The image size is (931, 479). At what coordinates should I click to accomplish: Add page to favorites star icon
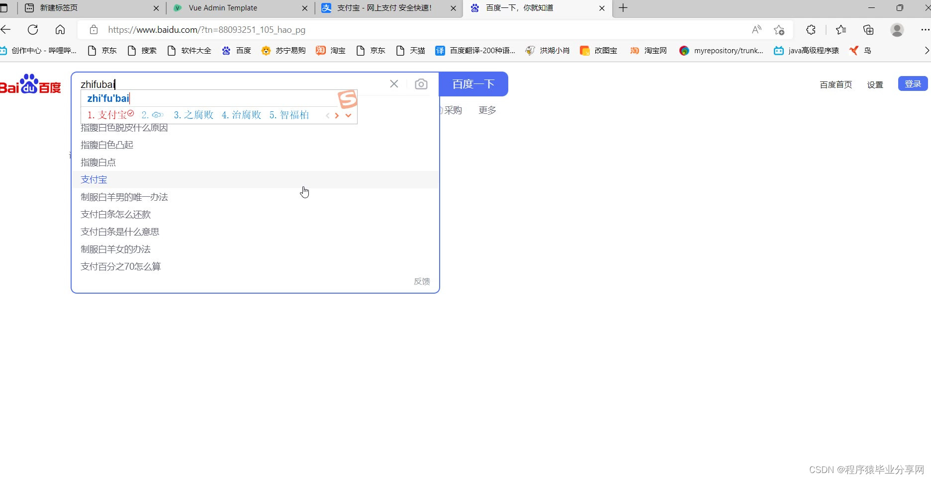point(779,30)
